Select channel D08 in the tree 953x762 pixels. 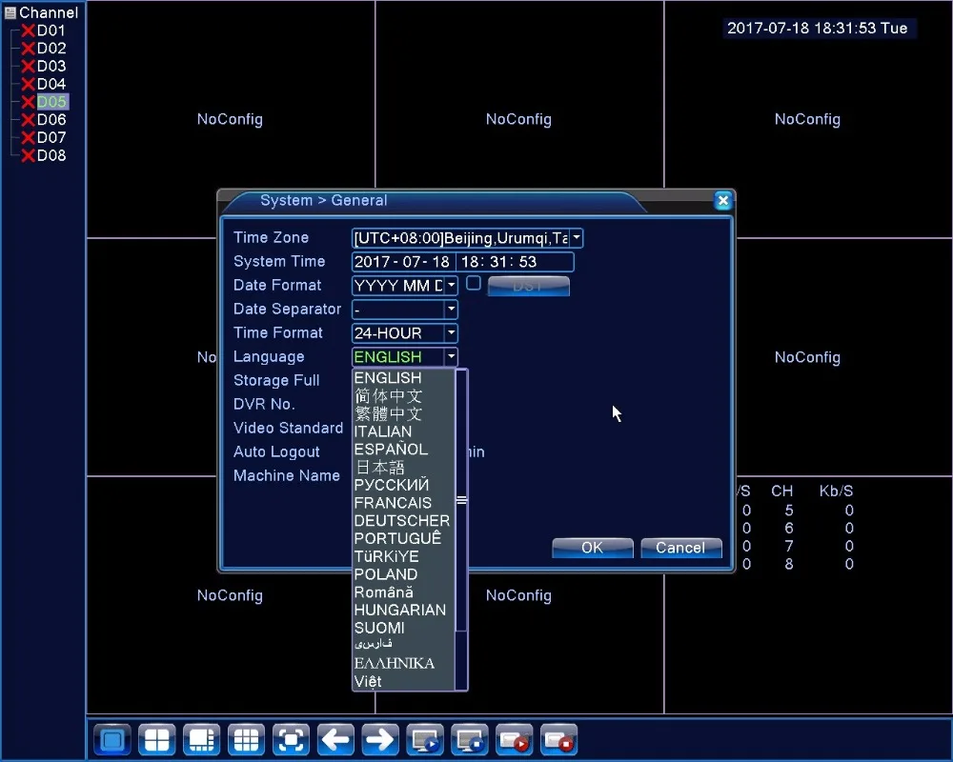coord(51,155)
